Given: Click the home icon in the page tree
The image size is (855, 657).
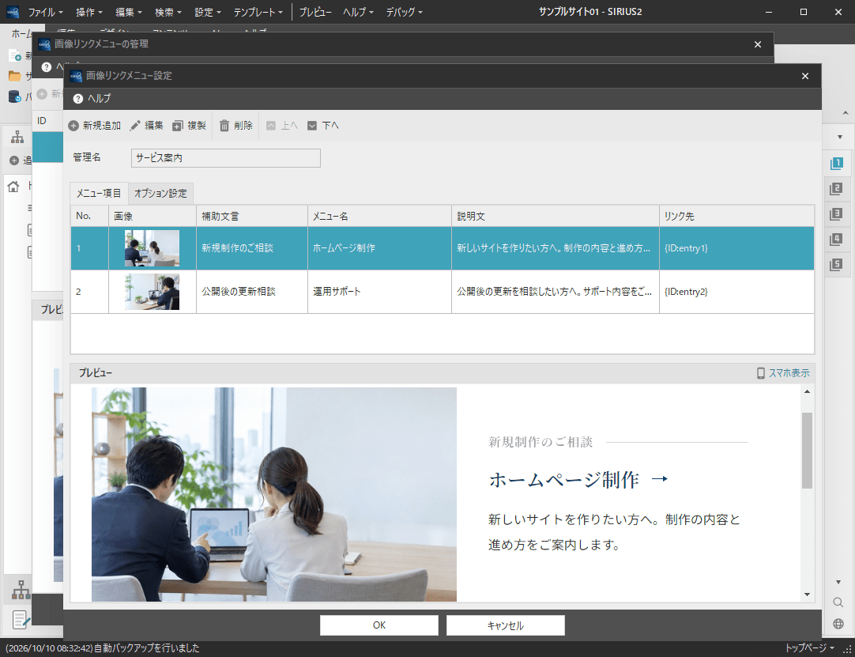Looking at the screenshot, I should (x=13, y=187).
